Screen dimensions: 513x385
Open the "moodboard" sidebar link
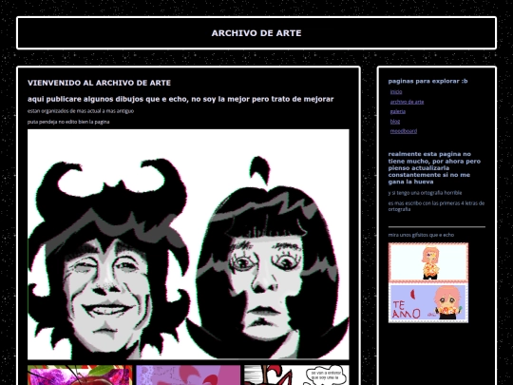click(404, 131)
